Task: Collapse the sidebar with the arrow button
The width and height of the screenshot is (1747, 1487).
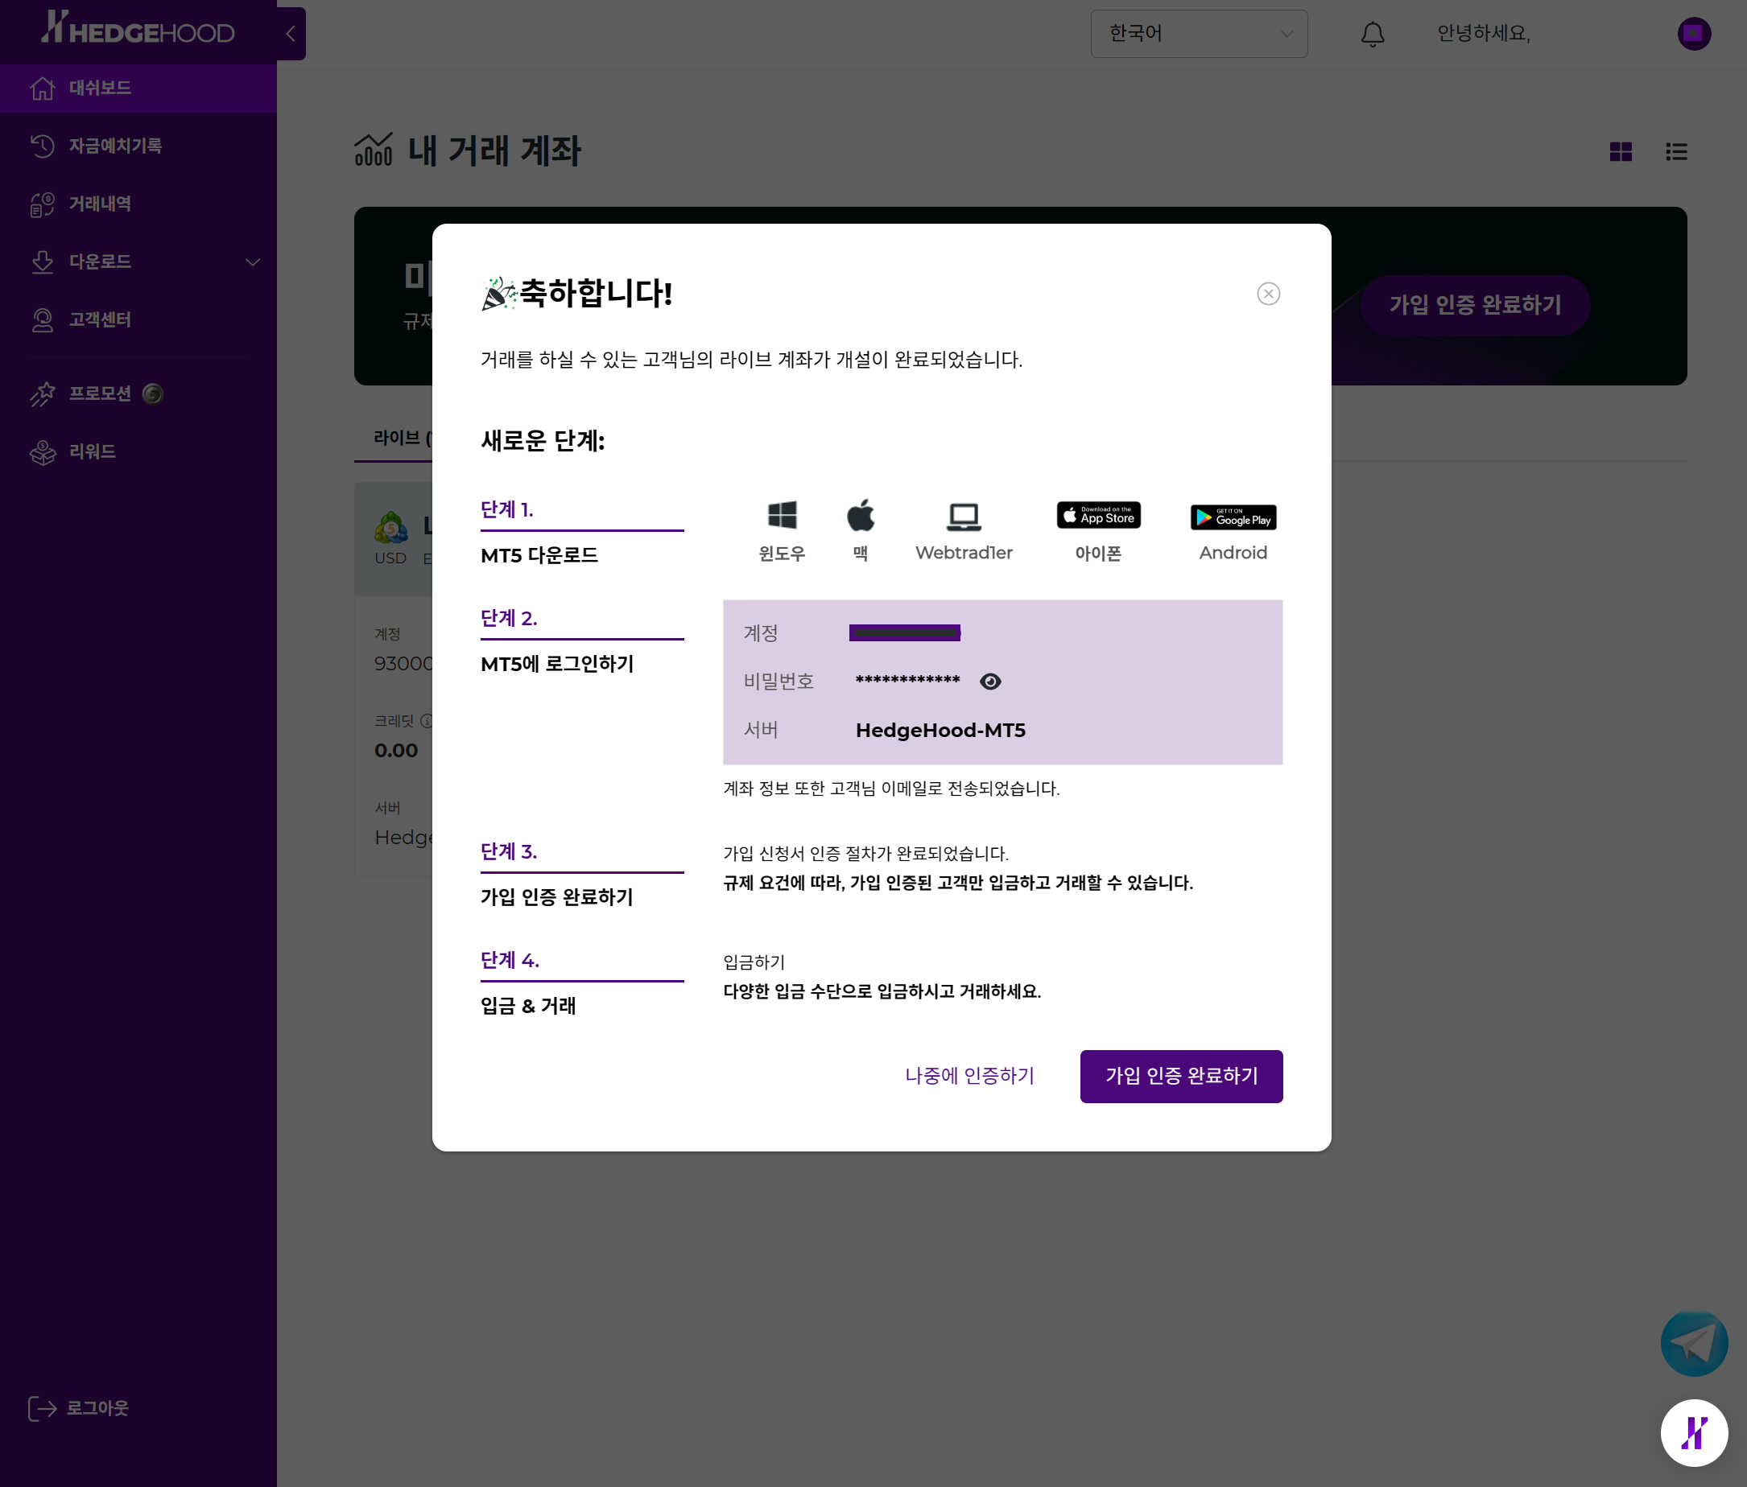Action: (291, 34)
